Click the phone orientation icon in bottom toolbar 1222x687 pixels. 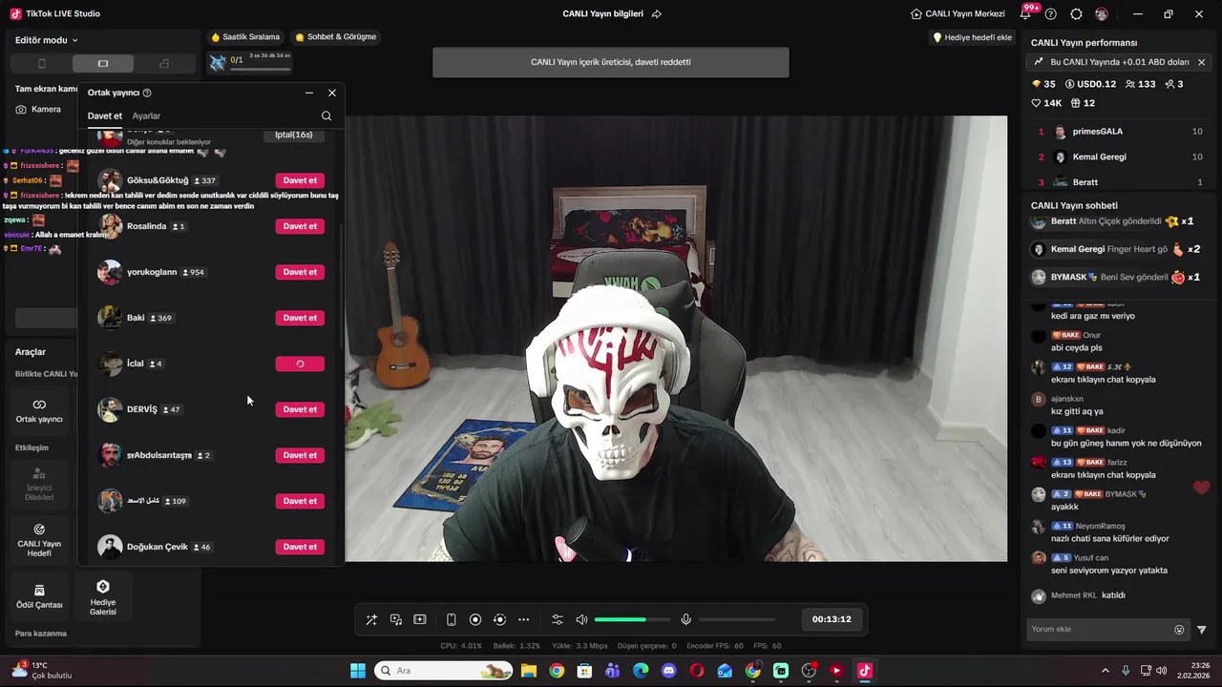(452, 619)
